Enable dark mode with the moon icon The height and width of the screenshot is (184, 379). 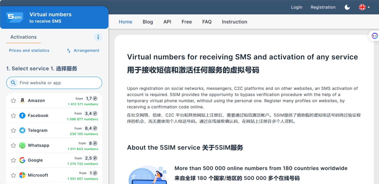point(347,7)
